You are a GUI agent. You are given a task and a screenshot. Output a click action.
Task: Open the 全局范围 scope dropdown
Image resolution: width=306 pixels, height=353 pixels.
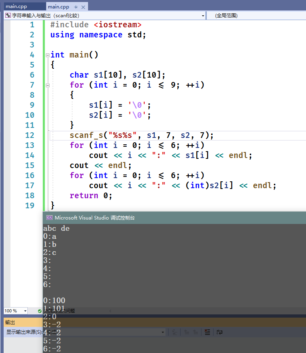pos(256,16)
